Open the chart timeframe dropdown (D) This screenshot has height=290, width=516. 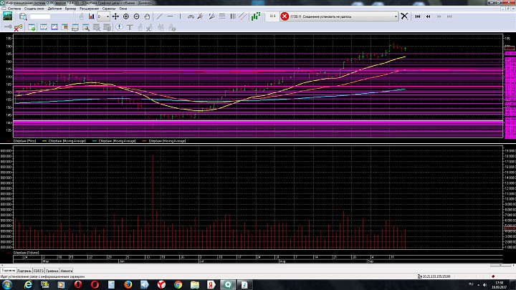103,16
